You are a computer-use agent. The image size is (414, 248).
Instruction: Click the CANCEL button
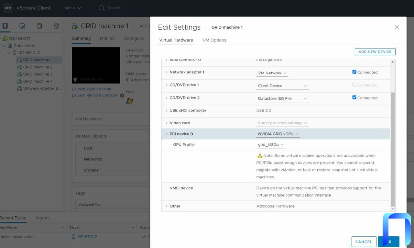point(364,242)
